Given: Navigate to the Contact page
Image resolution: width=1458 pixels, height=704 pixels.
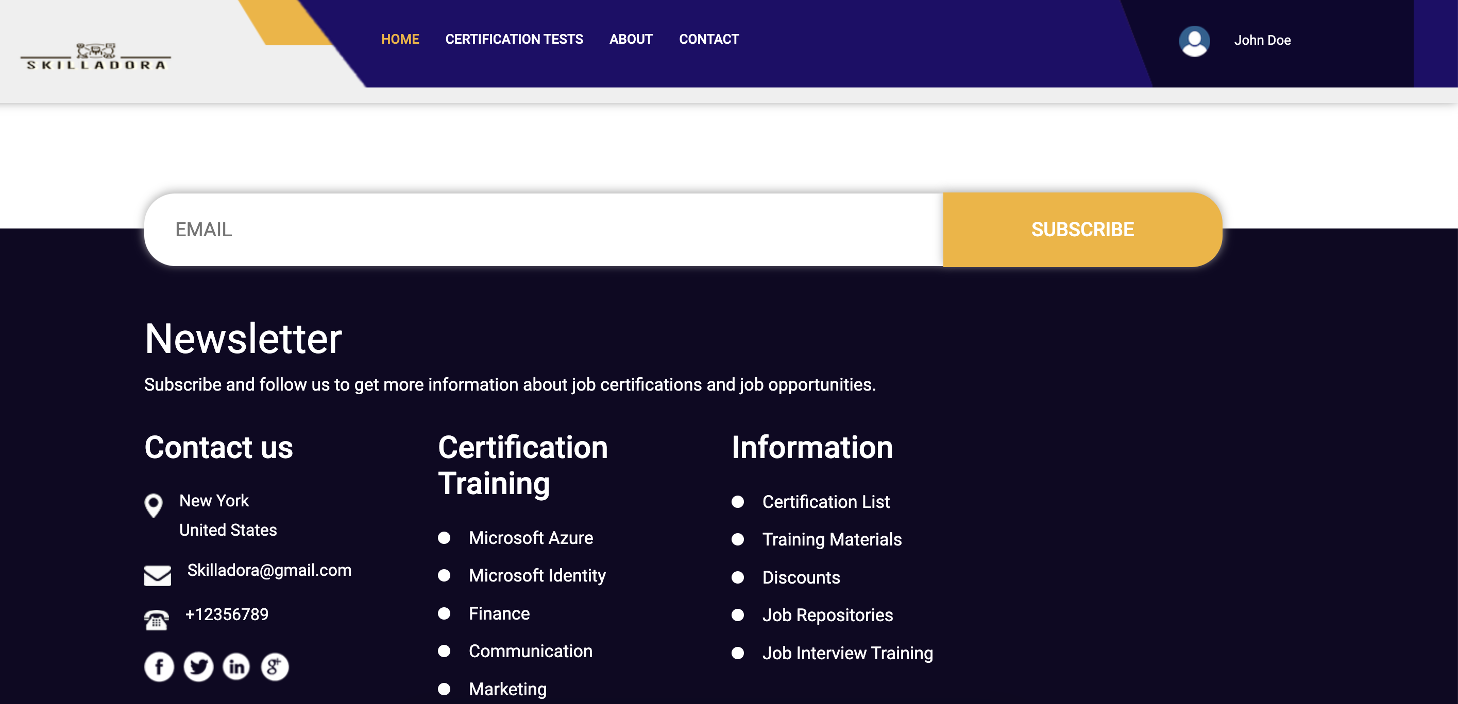Looking at the screenshot, I should (x=708, y=39).
